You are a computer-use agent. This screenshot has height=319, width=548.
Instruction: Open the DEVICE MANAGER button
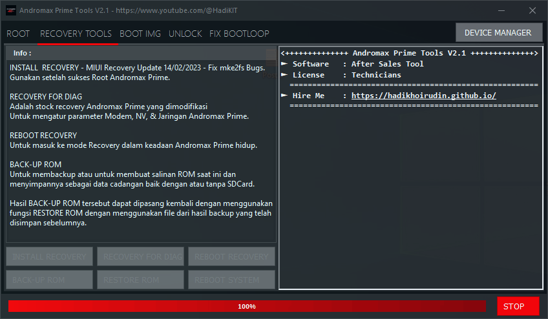(499, 32)
